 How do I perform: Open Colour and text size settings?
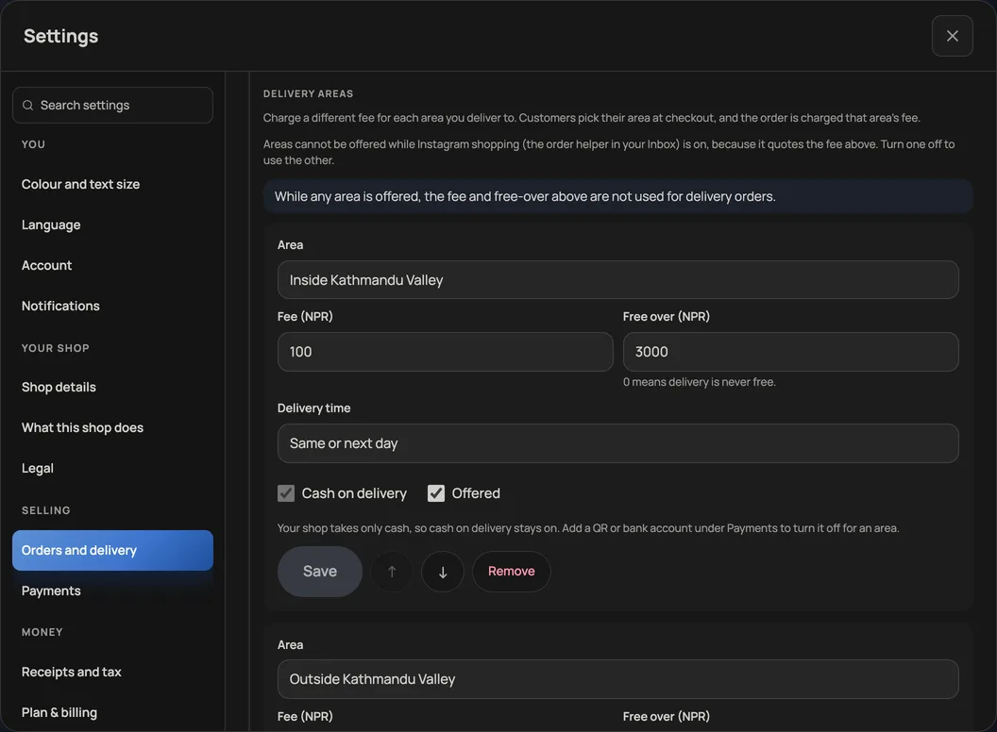[112, 184]
